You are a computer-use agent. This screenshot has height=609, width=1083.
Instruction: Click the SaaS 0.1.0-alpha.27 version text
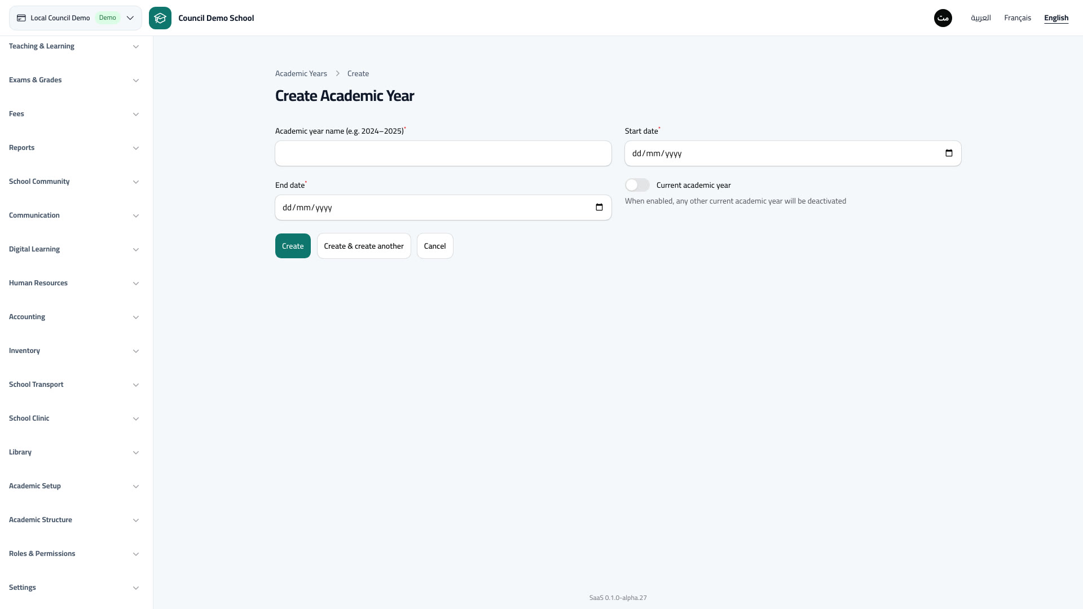pos(618,598)
